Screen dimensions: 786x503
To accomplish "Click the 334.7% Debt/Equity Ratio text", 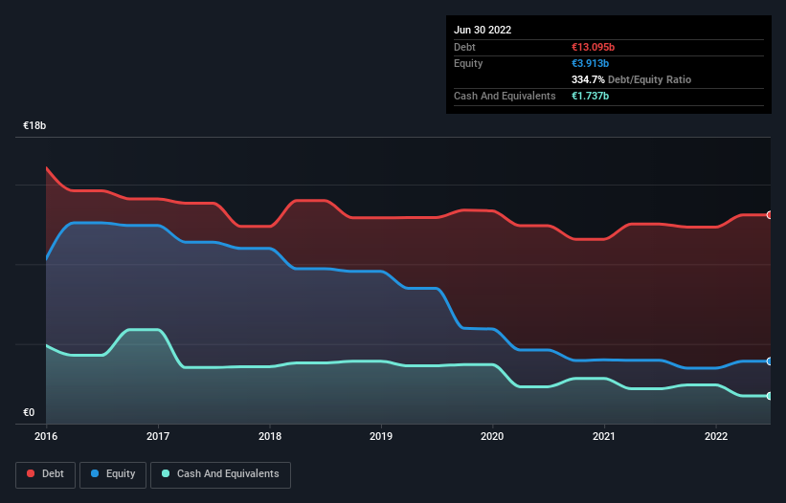I will [x=631, y=79].
